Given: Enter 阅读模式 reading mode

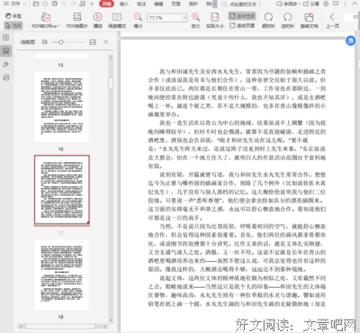Looking at the screenshot, I should pos(117,17).
